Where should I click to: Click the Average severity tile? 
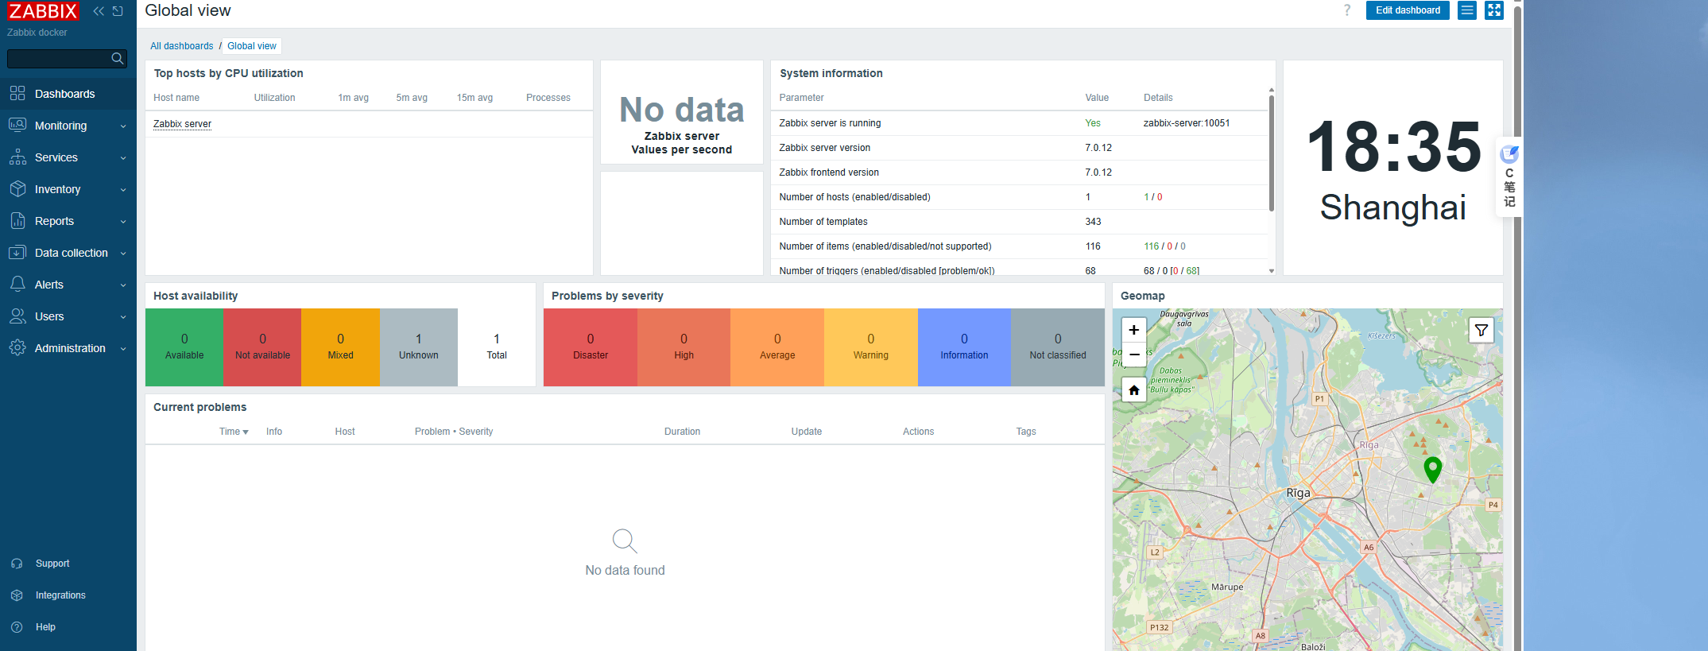coord(777,347)
